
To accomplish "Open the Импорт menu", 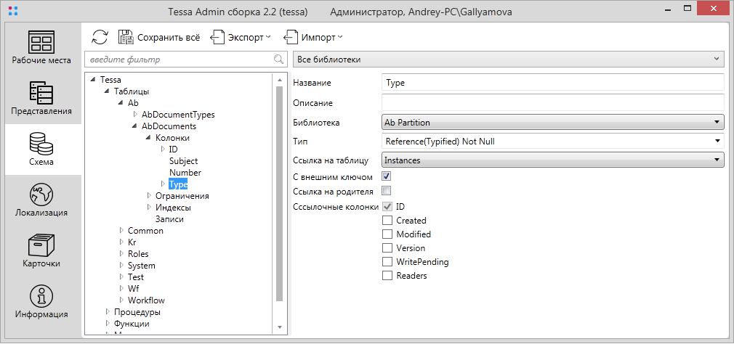I will [x=313, y=38].
